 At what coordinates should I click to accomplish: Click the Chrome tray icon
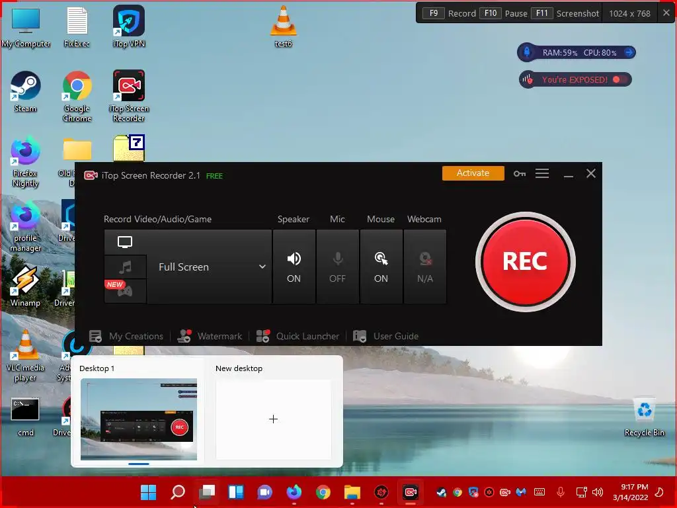point(458,492)
